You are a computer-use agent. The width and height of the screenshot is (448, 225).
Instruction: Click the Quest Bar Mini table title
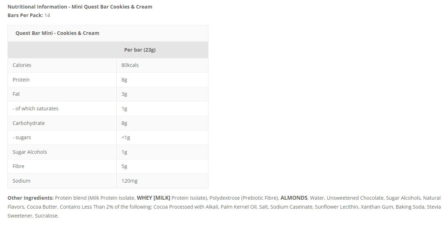(57, 33)
